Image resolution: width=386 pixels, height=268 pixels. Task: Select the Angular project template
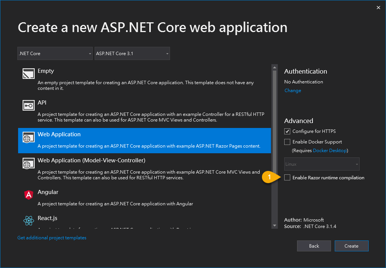(x=48, y=192)
